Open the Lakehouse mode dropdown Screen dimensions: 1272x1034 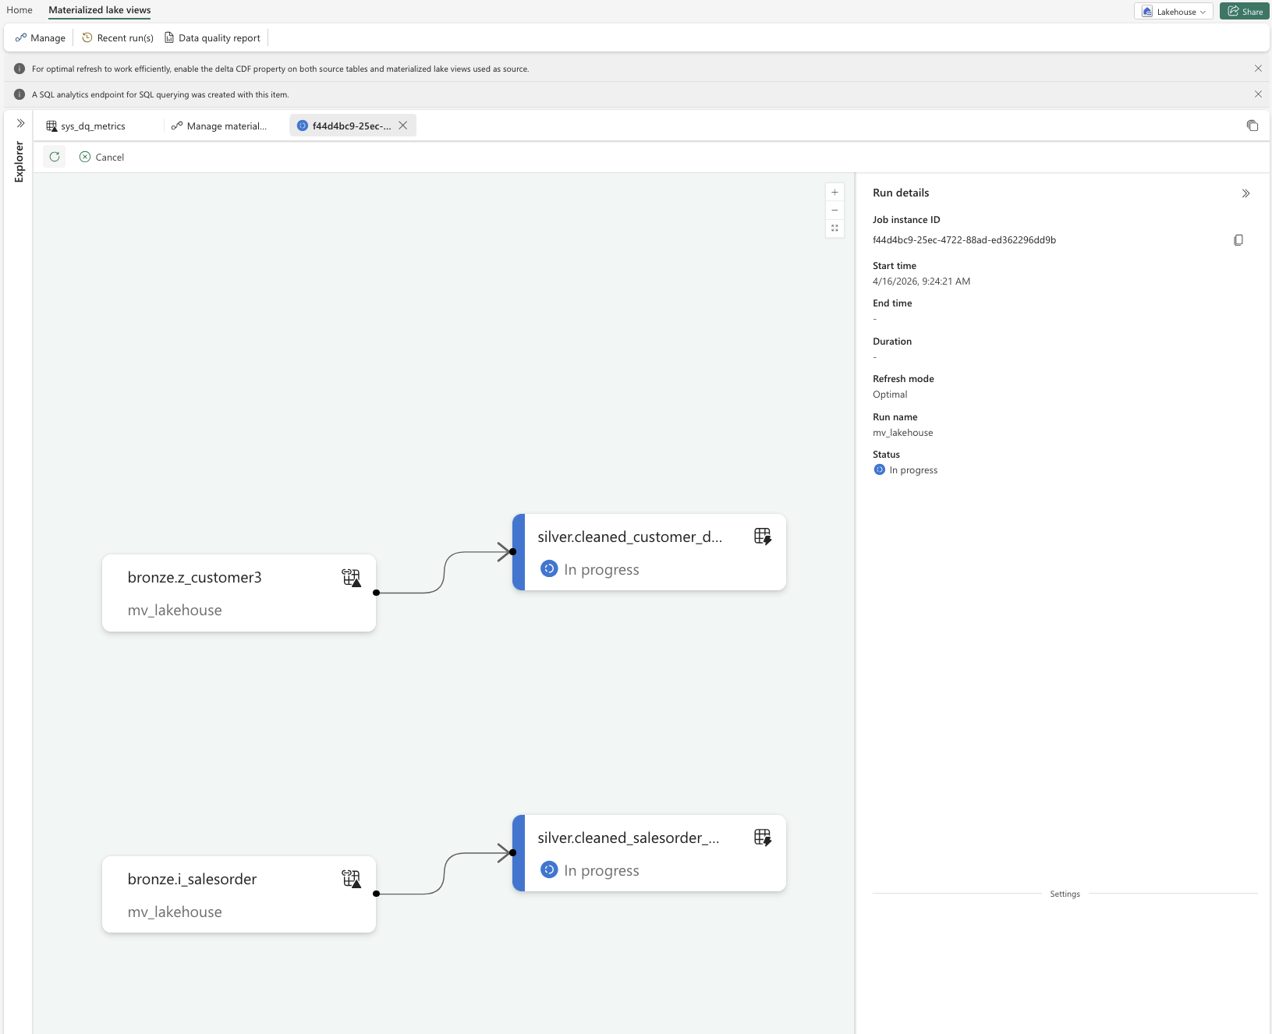[x=1173, y=12]
